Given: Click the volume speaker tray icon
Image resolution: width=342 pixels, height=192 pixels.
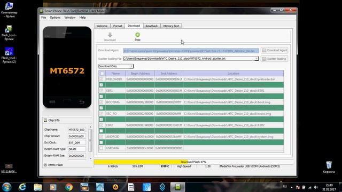Looking at the screenshot, I should [316, 187].
